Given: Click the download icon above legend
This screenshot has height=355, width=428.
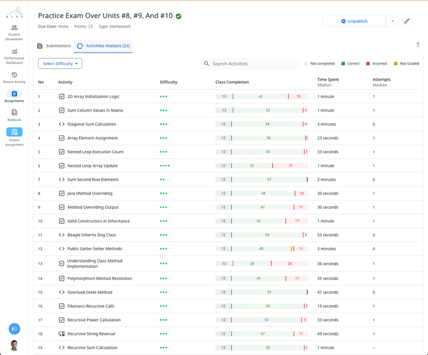Looking at the screenshot, I should pos(418,45).
